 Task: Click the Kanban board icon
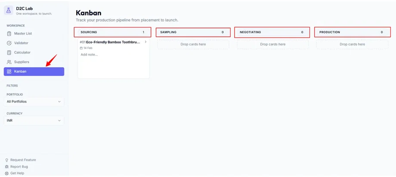pyautogui.click(x=9, y=71)
